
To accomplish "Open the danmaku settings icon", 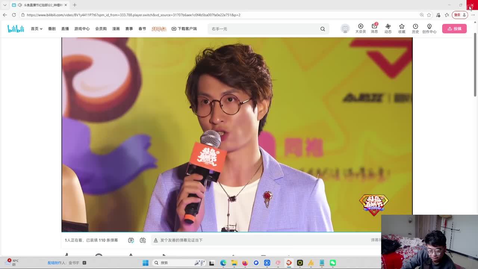I will (143, 240).
